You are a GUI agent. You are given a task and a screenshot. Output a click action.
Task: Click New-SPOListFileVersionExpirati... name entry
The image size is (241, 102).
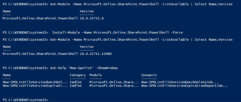[35, 86]
